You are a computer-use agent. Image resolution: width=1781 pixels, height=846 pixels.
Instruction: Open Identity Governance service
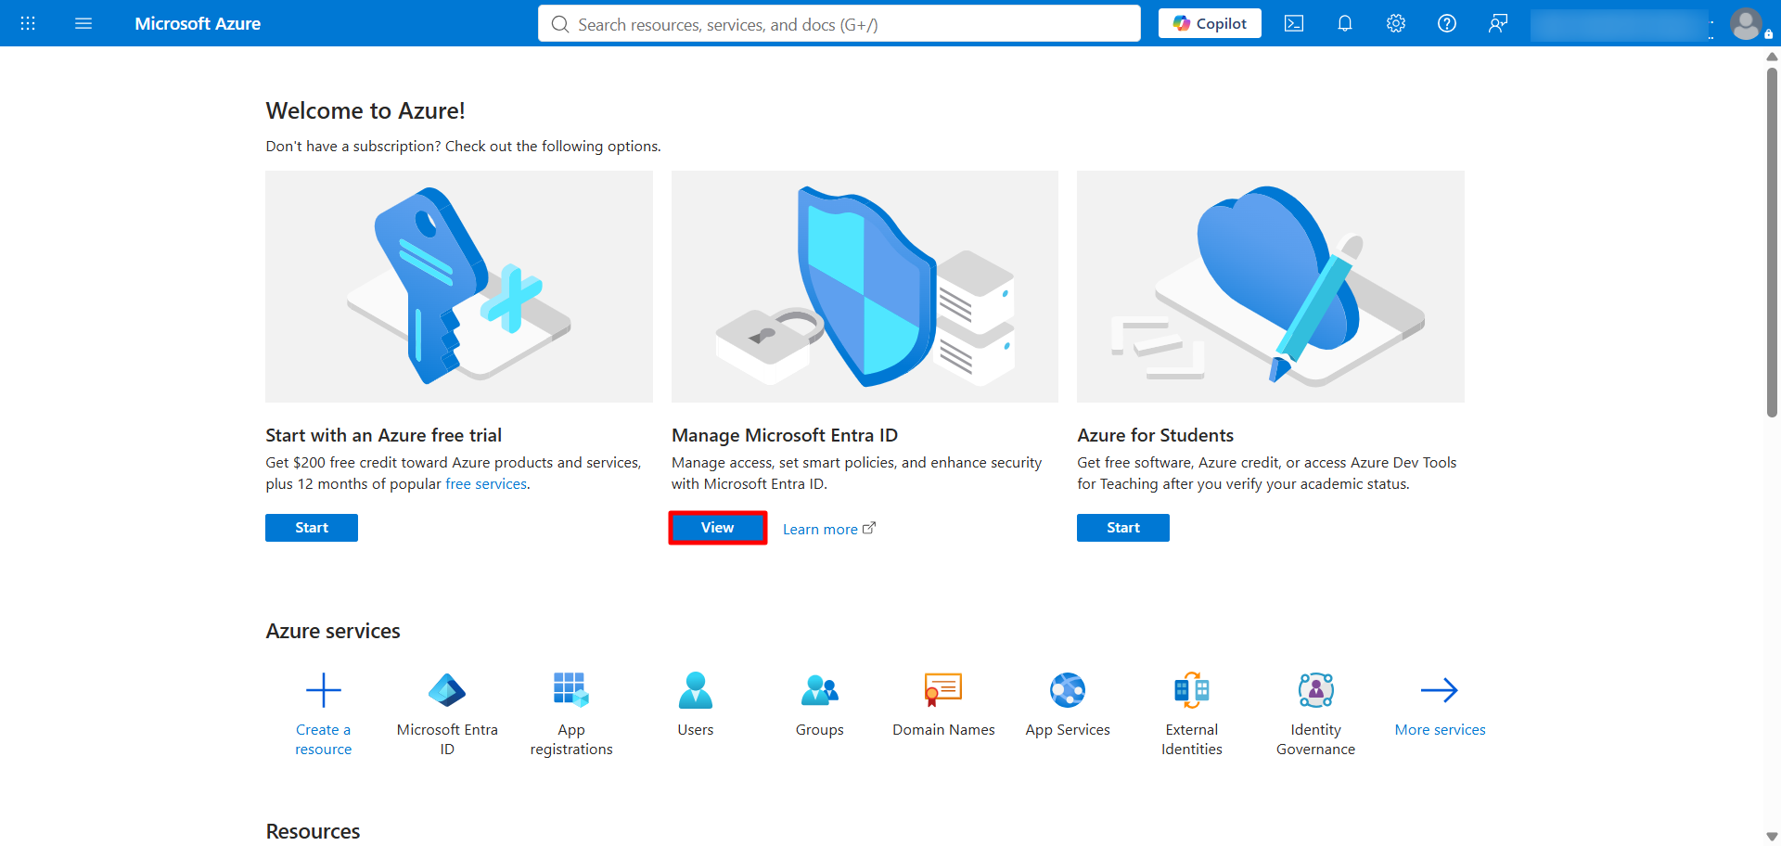tap(1315, 714)
